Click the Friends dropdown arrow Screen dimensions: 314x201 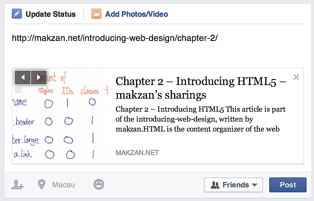tap(255, 185)
